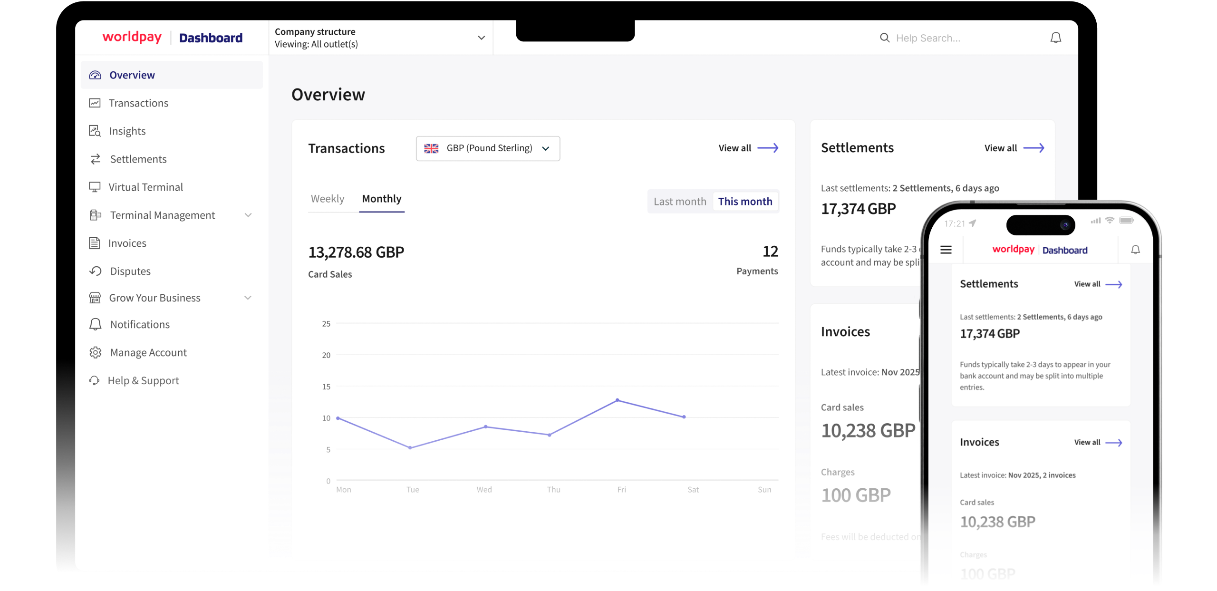Select the This month toggle option
The height and width of the screenshot is (591, 1217).
coord(745,202)
